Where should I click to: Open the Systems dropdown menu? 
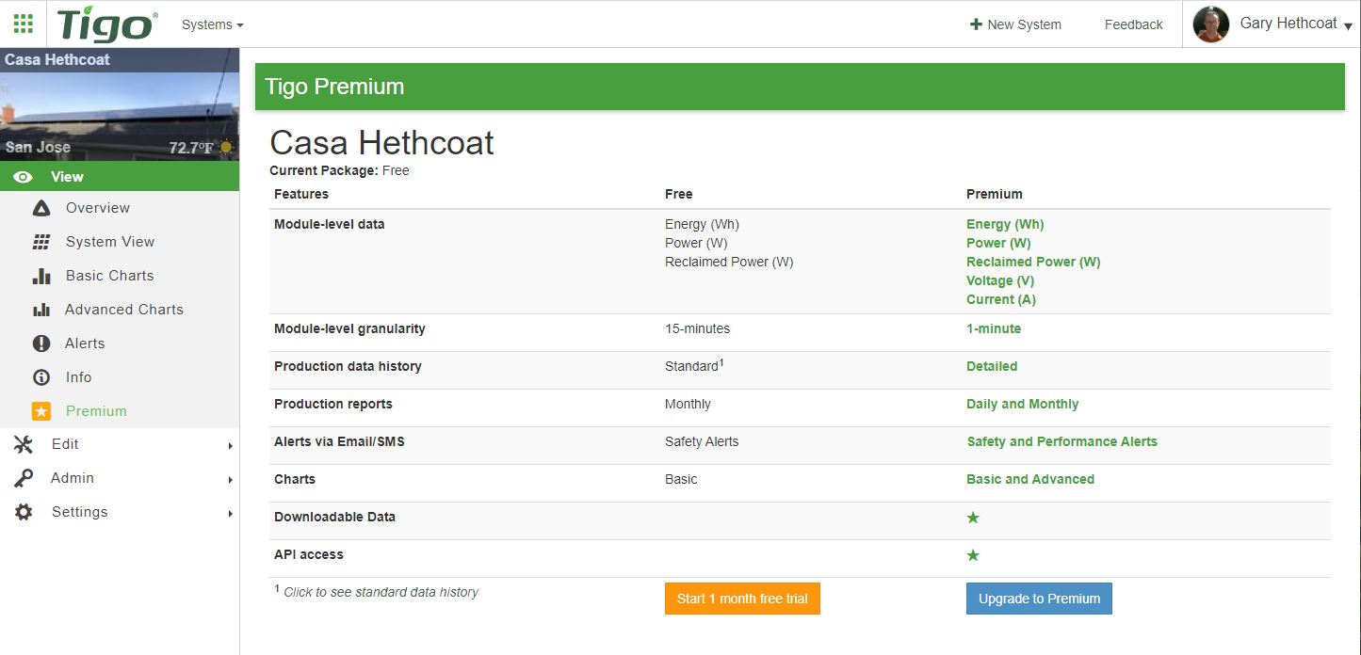213,24
